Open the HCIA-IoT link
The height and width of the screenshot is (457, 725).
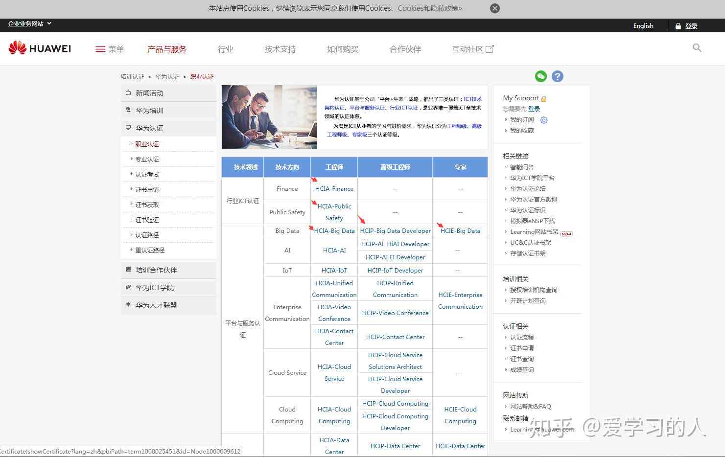(x=334, y=270)
